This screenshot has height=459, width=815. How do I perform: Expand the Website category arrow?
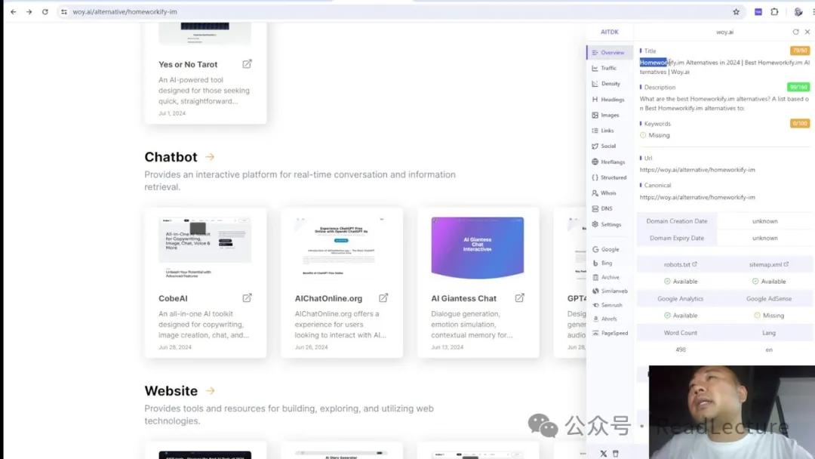pyautogui.click(x=210, y=391)
